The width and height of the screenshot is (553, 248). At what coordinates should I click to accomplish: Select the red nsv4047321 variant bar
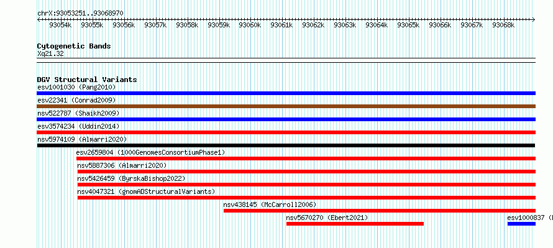click(x=306, y=198)
